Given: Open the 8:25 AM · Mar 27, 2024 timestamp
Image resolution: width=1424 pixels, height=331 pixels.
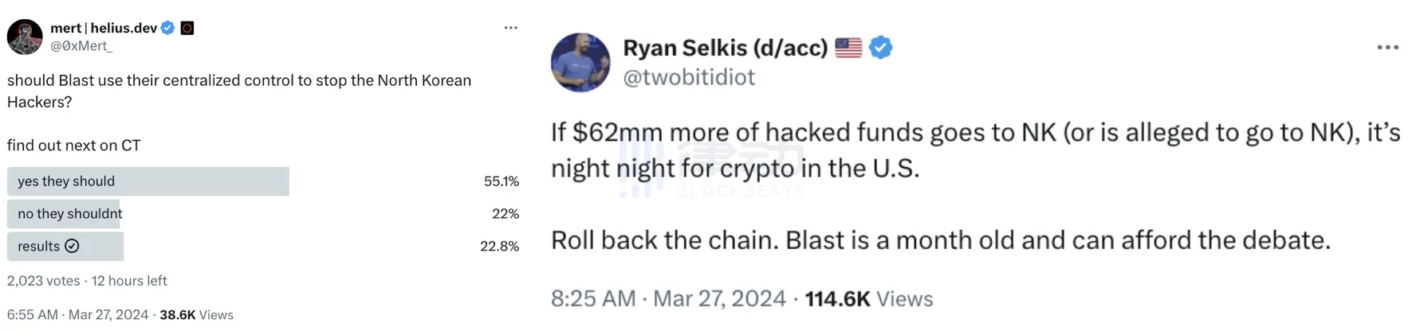Looking at the screenshot, I should pos(668,299).
